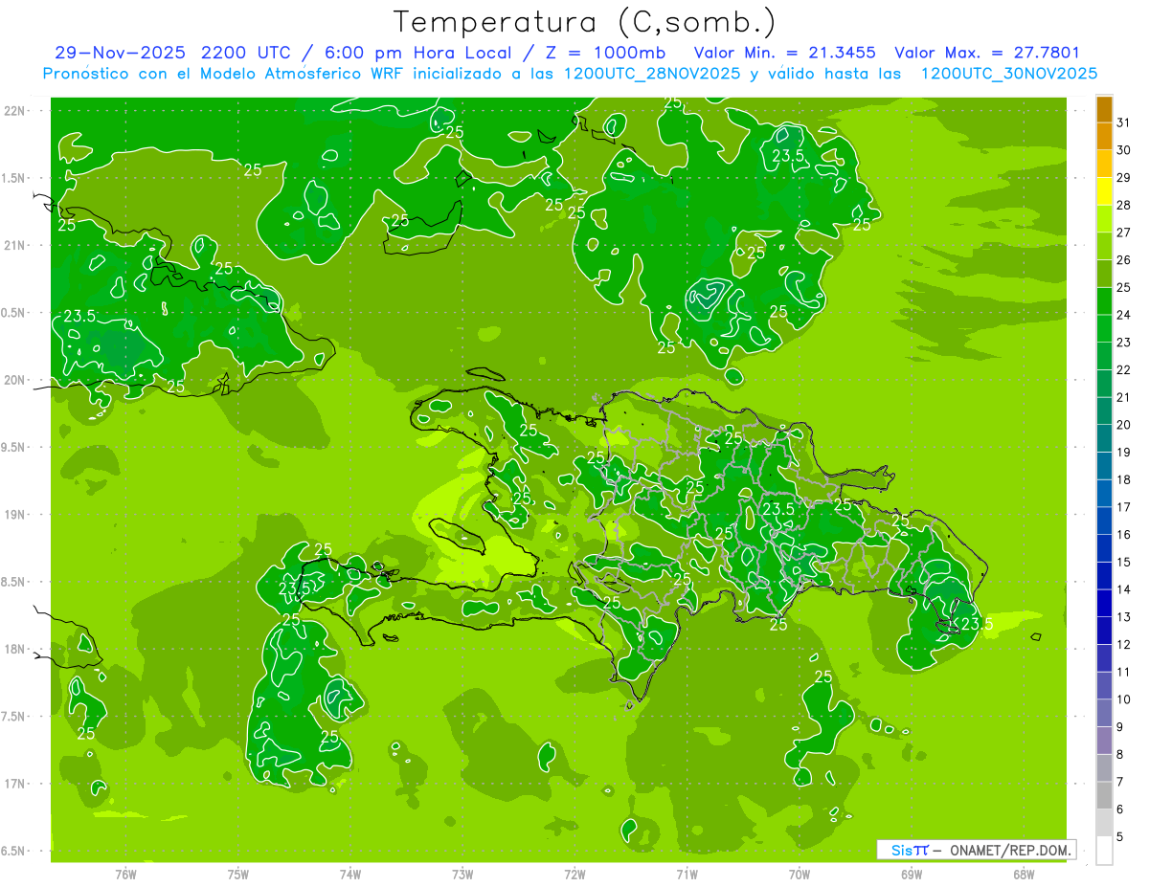This screenshot has height=887, width=1149.
Task: Click the color scale label "10"
Action: point(1124,699)
